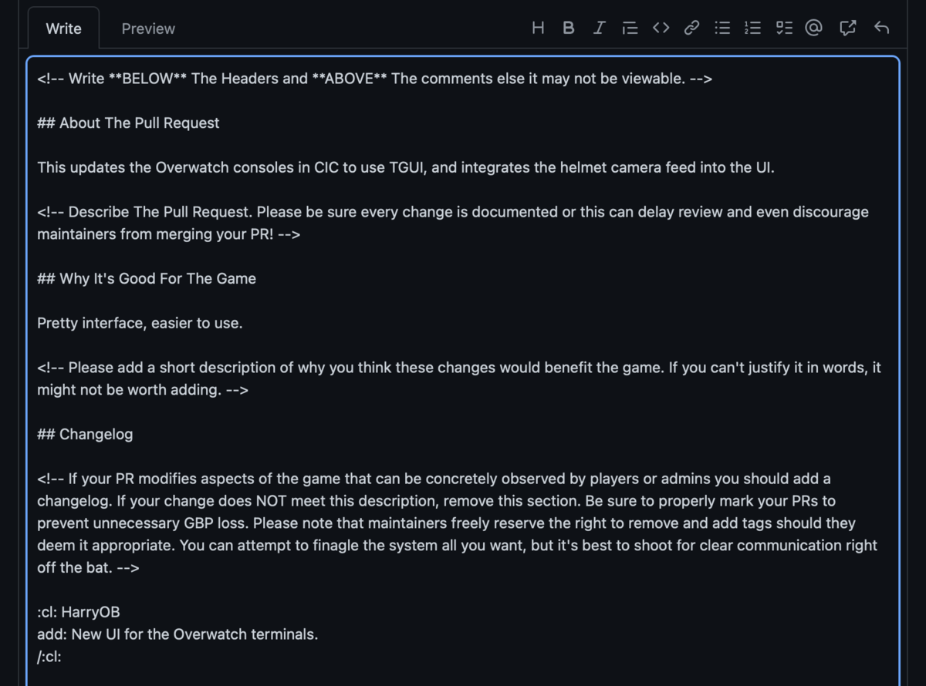926x686 pixels.
Task: Add a task list with checkboxes
Action: 784,29
